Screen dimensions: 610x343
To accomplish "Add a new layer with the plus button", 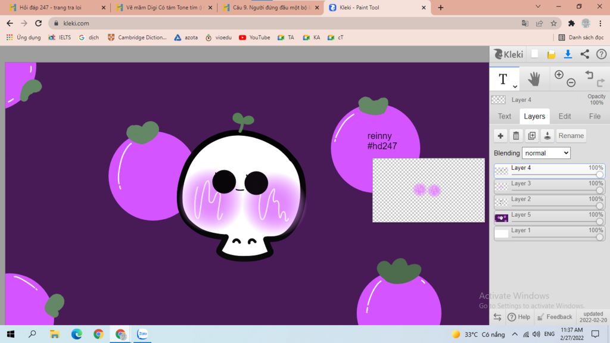I will tap(500, 136).
